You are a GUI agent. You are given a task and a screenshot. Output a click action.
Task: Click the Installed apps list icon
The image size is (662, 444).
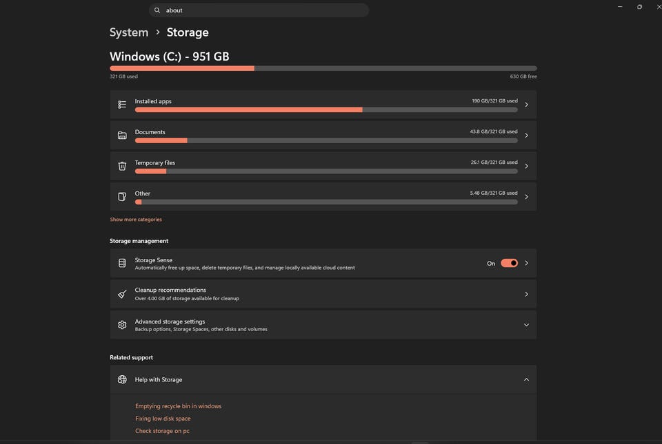[122, 105]
